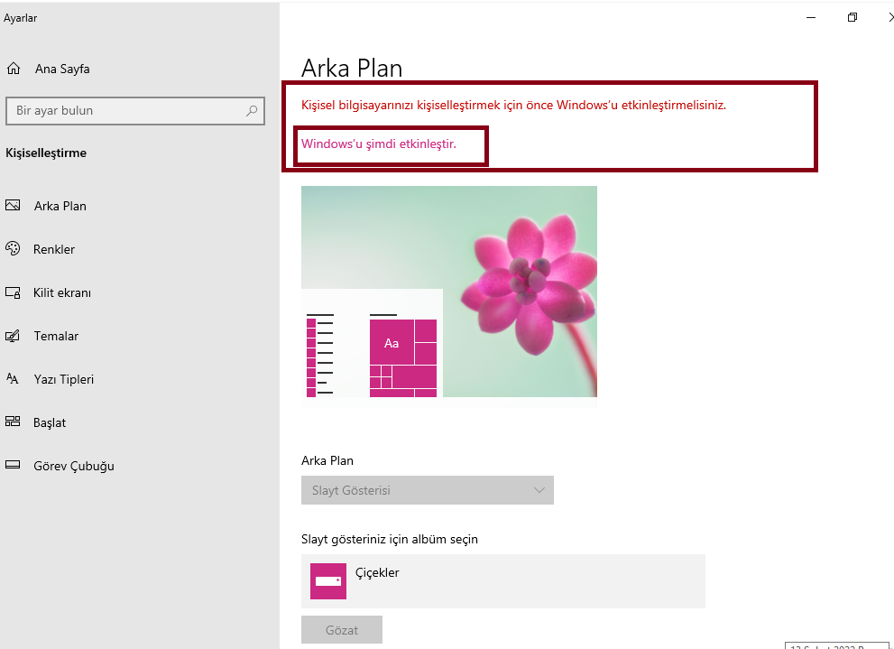Click the search magnifier icon

(x=252, y=111)
